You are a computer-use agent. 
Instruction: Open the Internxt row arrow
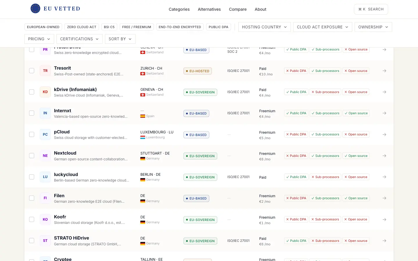[384, 113]
